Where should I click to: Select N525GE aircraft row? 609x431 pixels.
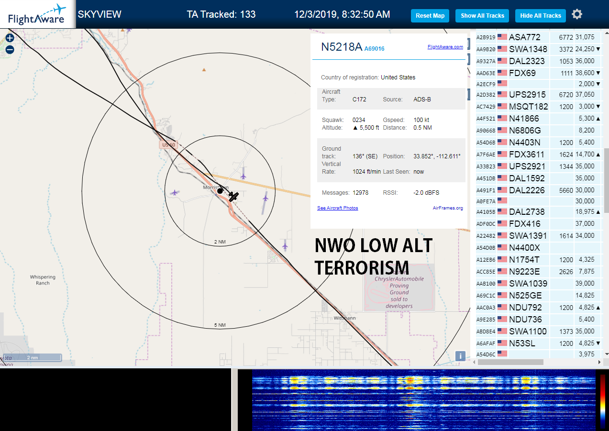pos(539,295)
